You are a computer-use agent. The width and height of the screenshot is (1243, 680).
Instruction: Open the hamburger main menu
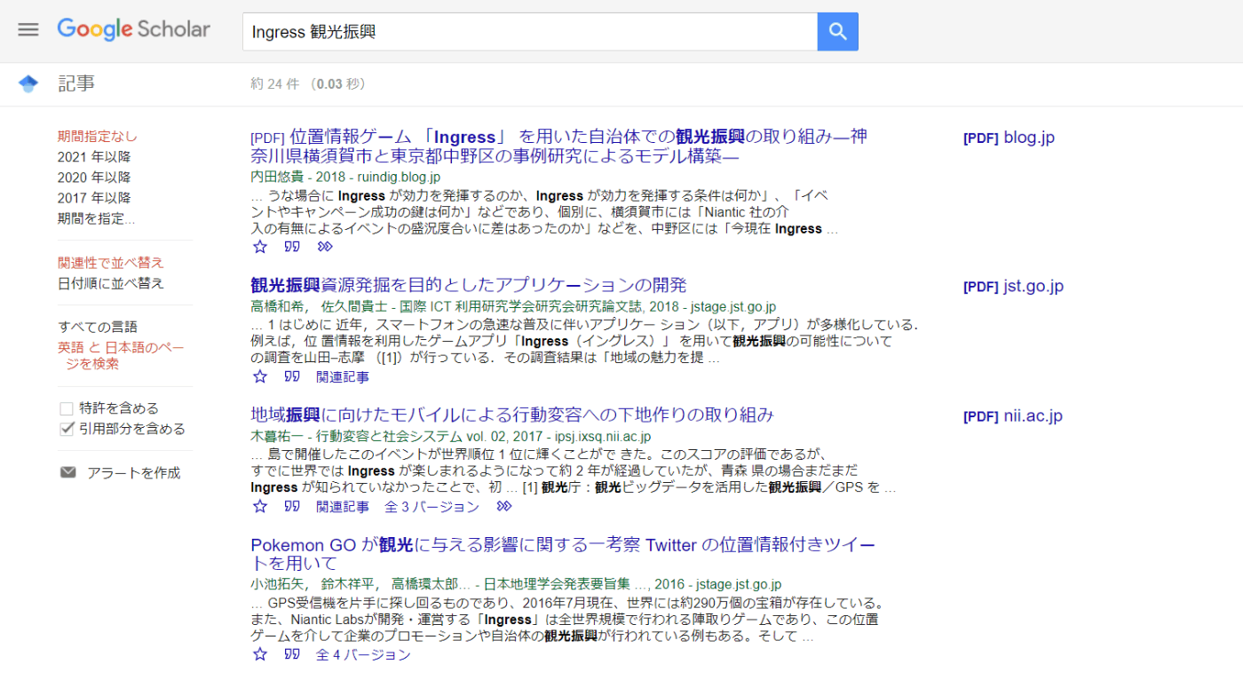pos(28,29)
